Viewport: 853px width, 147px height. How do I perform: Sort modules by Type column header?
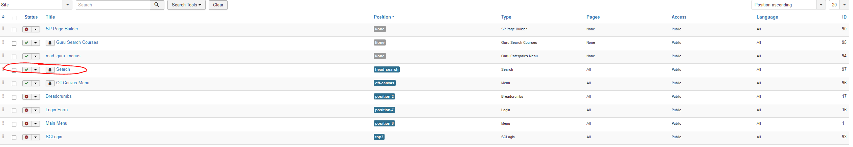click(506, 17)
